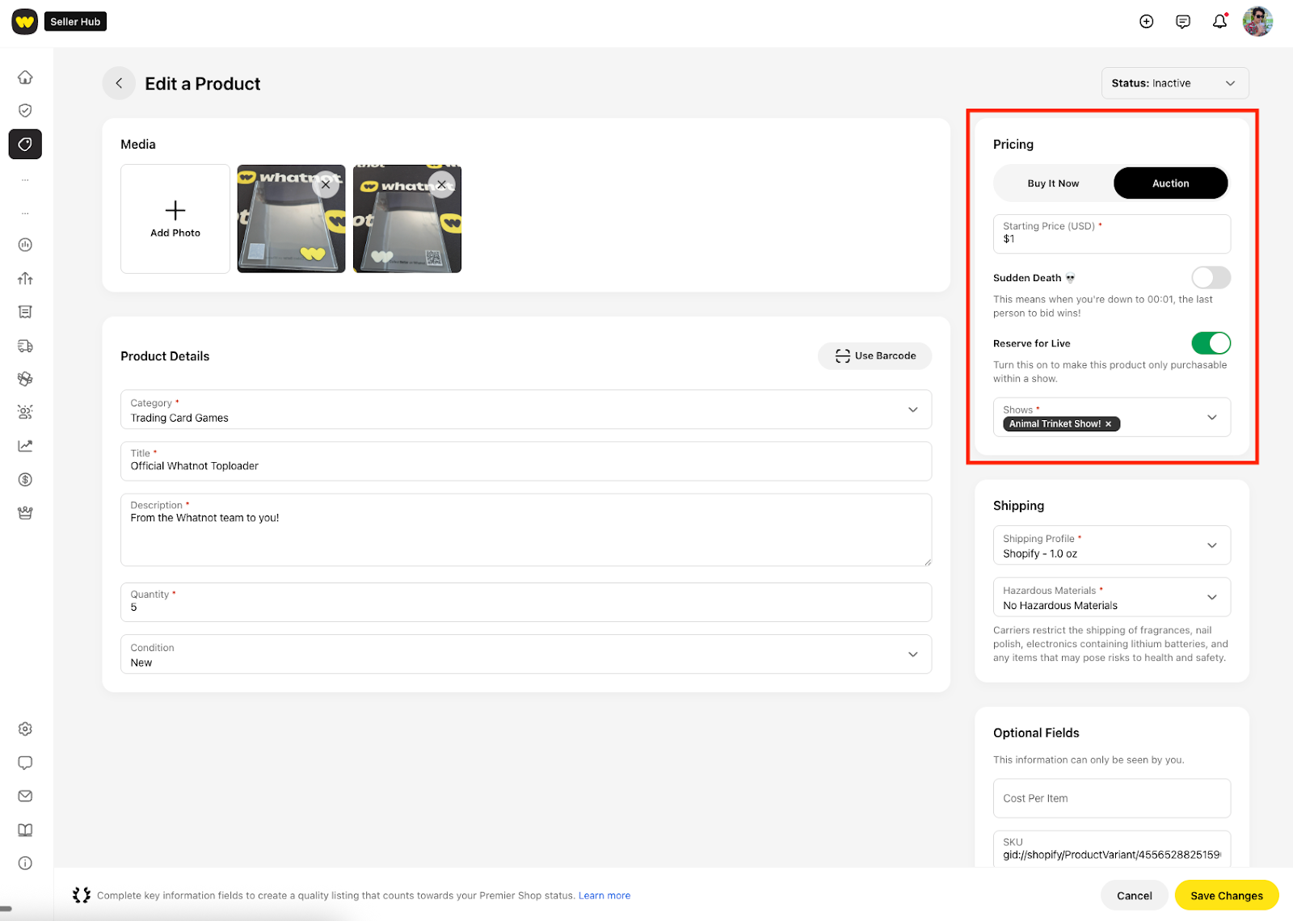This screenshot has width=1293, height=921.
Task: Open the Status: Inactive dropdown
Action: point(1174,83)
